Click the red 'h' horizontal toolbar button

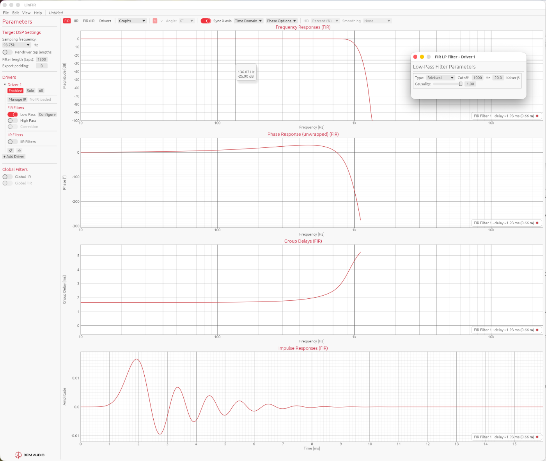(x=155, y=21)
